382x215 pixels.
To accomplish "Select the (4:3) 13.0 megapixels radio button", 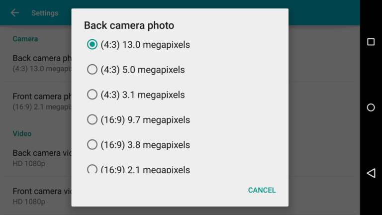I will click(x=92, y=45).
